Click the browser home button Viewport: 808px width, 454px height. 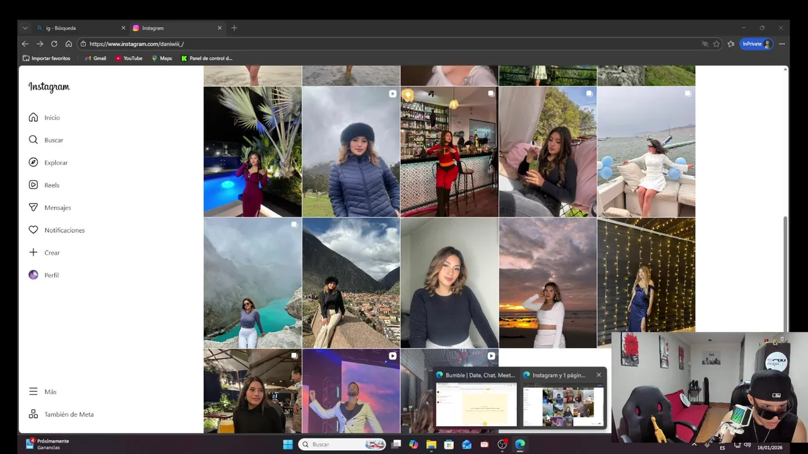[69, 44]
